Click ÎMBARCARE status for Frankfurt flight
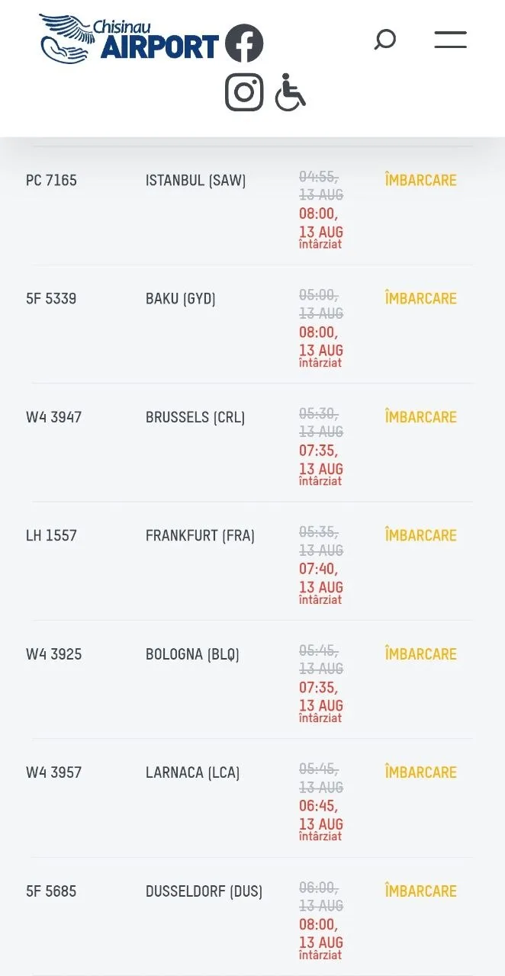Image resolution: width=505 pixels, height=976 pixels. [x=421, y=535]
